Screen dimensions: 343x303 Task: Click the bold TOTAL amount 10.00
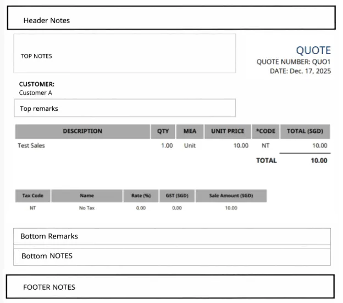click(319, 161)
